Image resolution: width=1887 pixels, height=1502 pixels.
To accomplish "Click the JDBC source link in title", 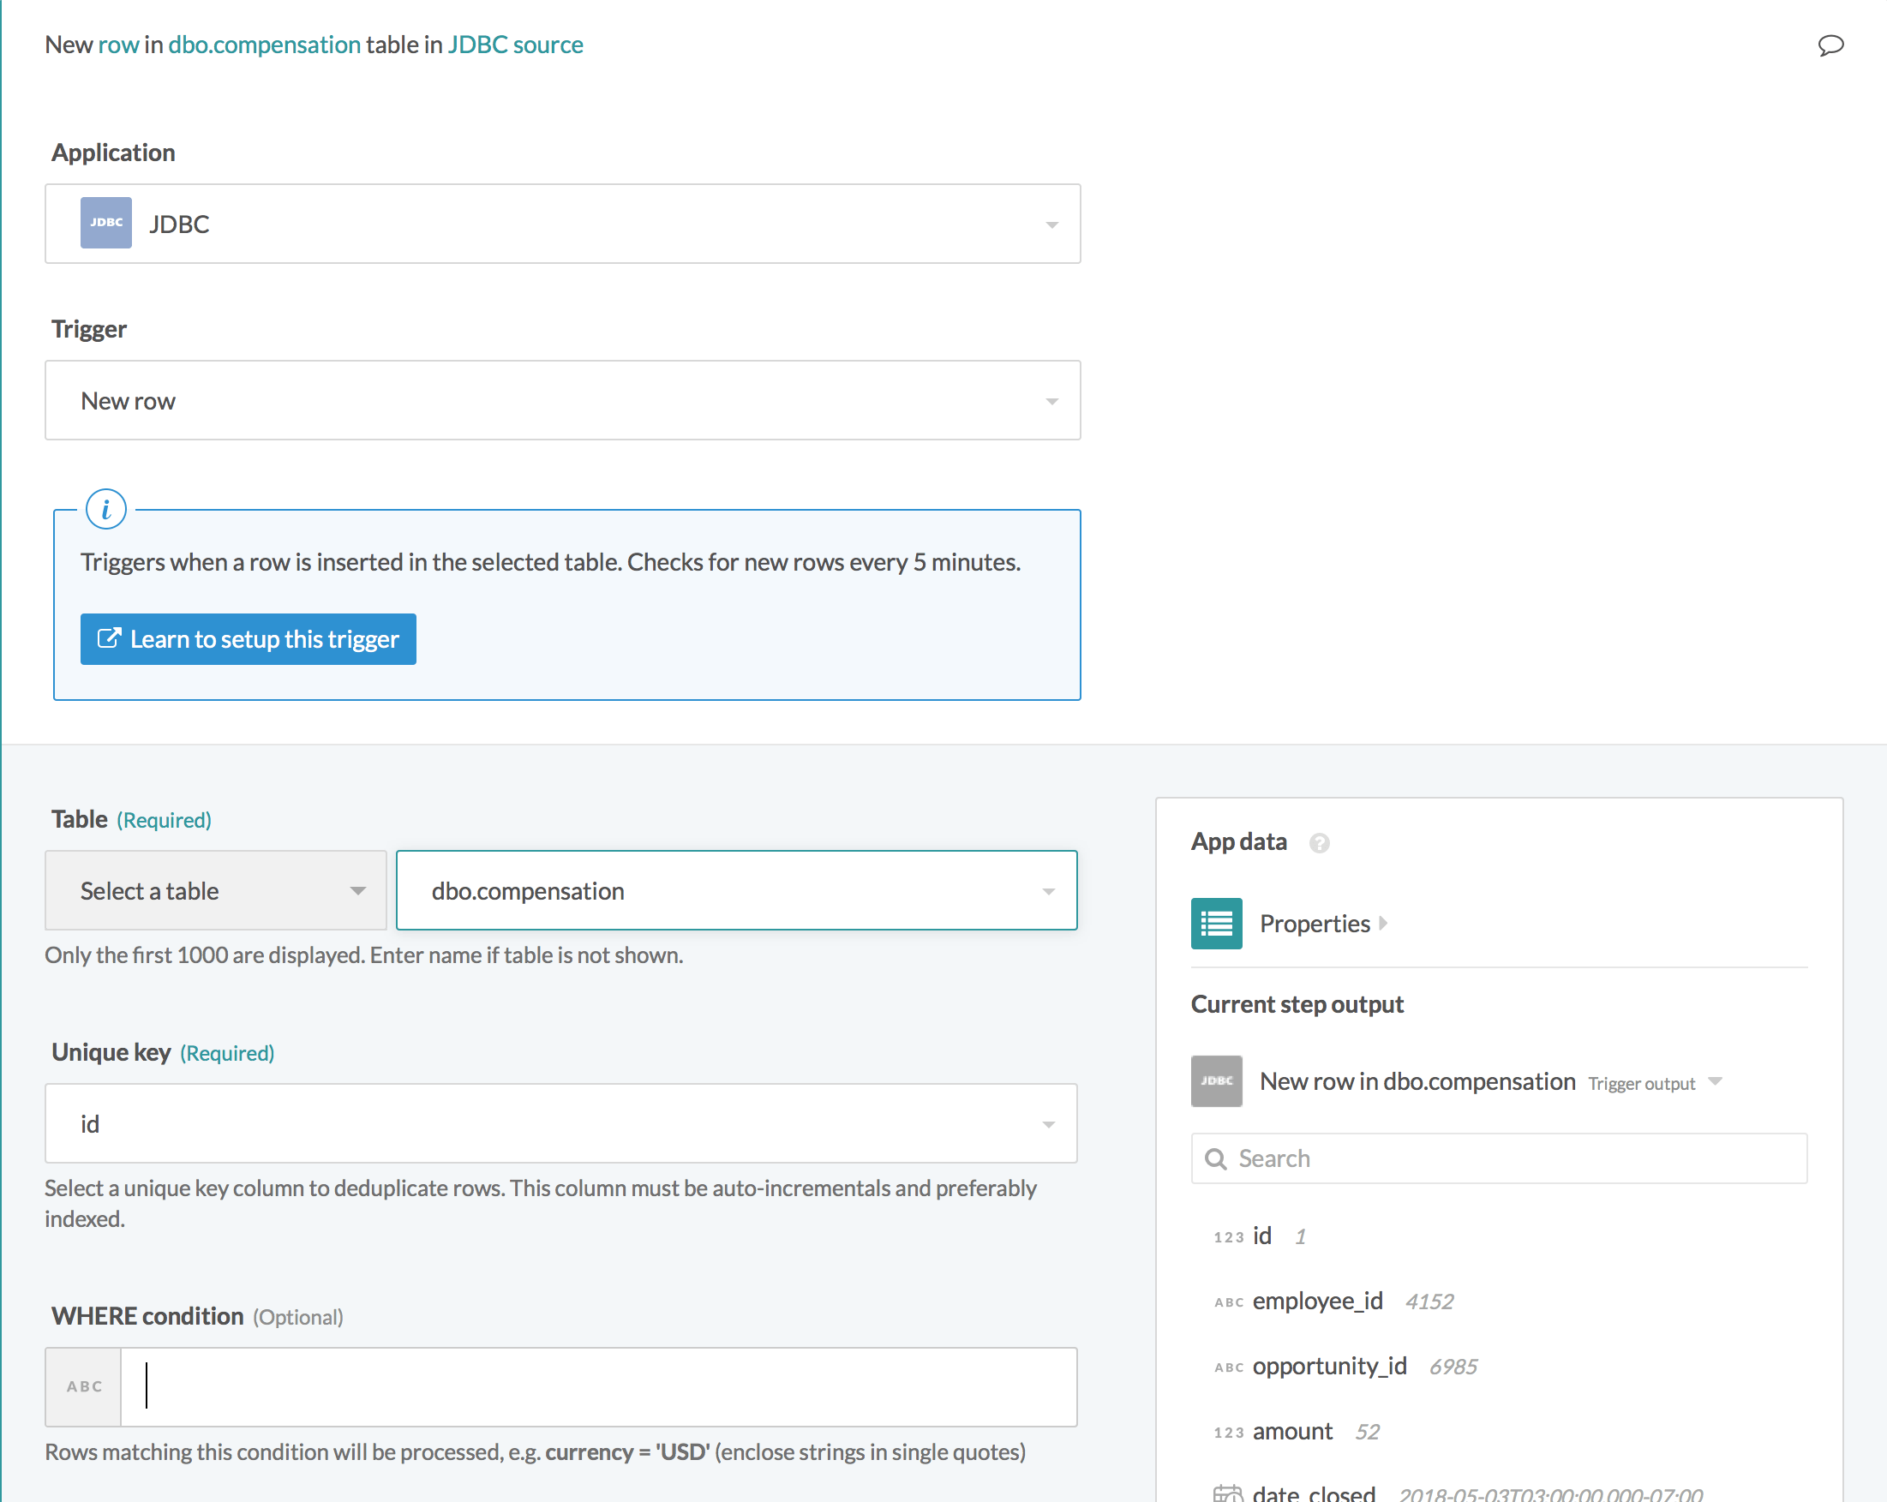I will (515, 45).
